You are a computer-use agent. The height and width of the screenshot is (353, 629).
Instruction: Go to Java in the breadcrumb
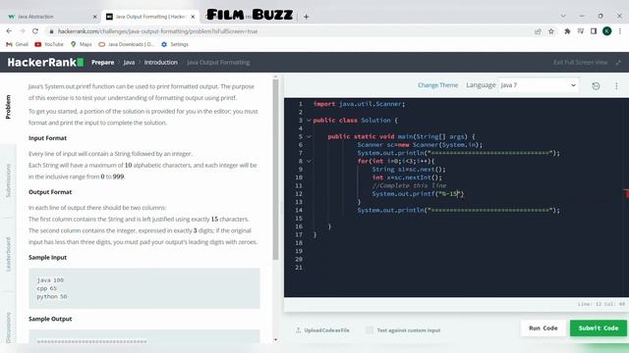129,63
